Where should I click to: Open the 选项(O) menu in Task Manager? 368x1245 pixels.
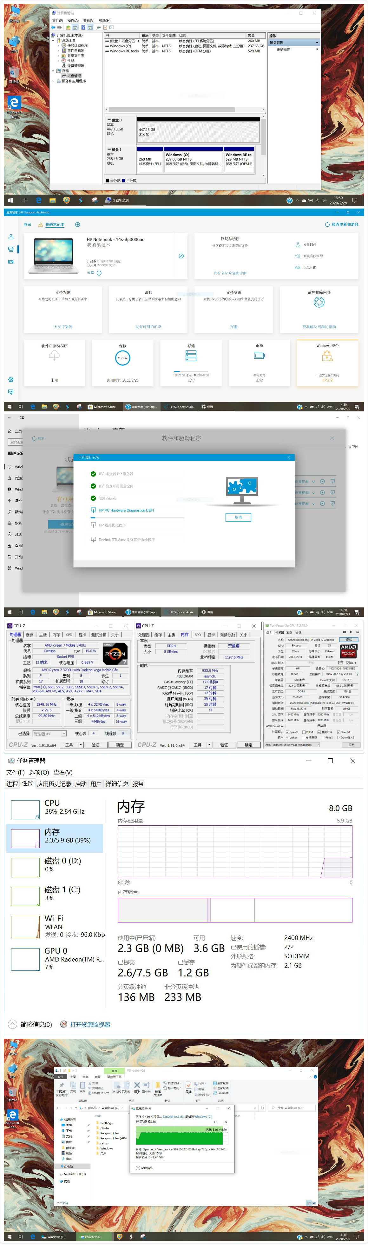[39, 772]
